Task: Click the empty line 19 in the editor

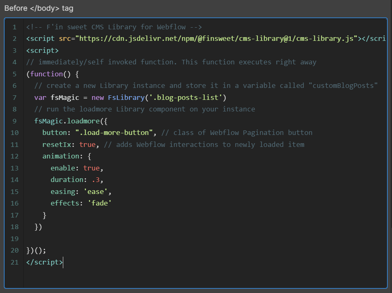Action: click(83, 238)
